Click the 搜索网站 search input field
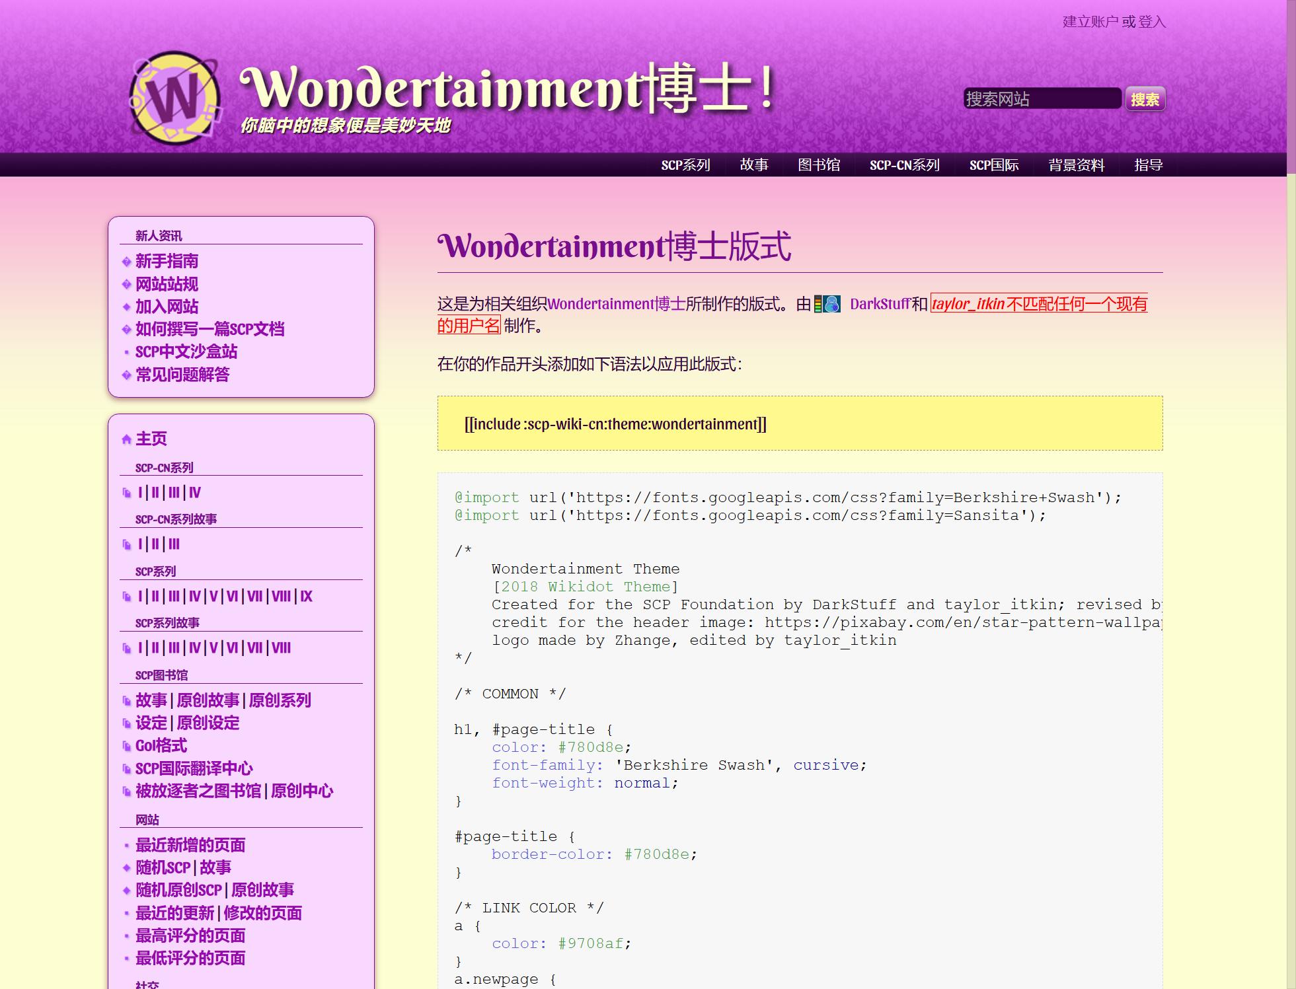The width and height of the screenshot is (1296, 989). pos(1043,98)
